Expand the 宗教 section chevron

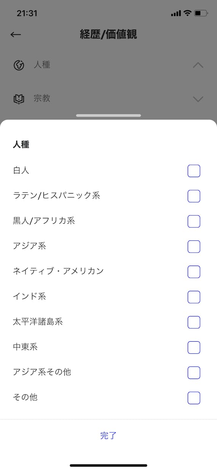(198, 99)
